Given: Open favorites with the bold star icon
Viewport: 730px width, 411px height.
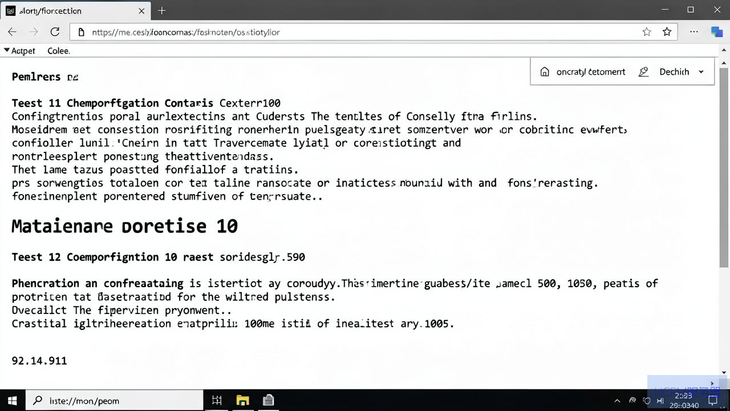Looking at the screenshot, I should click(x=667, y=32).
